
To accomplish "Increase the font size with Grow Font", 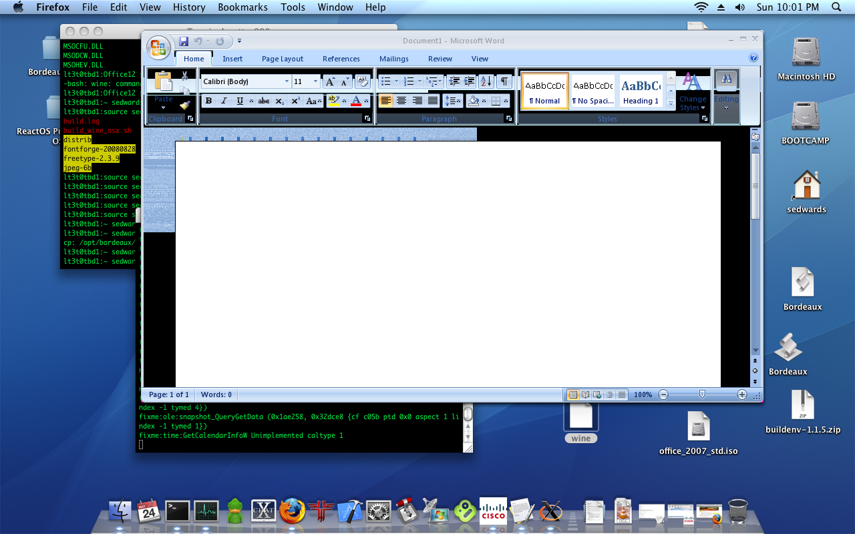I will click(330, 81).
